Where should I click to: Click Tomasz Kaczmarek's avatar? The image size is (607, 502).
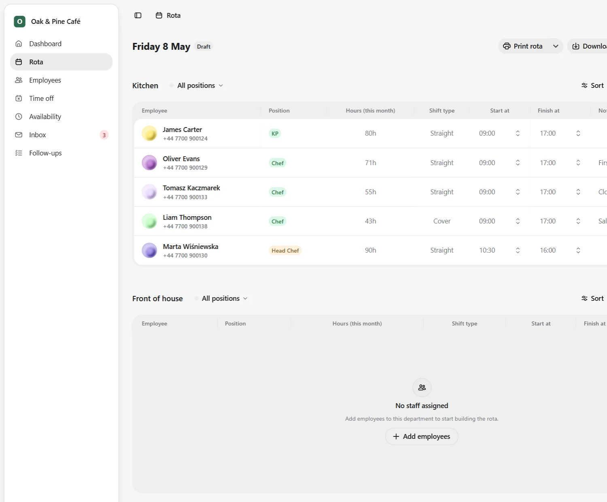coord(149,192)
